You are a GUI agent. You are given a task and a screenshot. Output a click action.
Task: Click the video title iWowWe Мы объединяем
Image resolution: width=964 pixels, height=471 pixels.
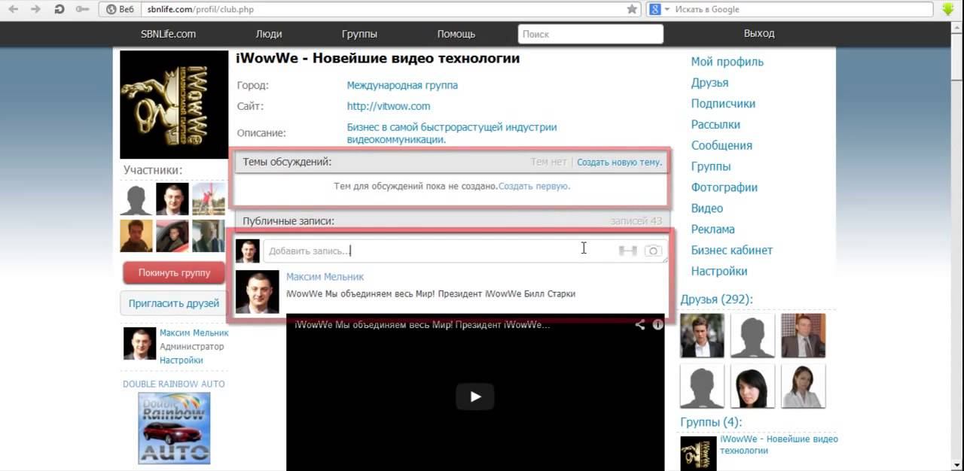coord(422,325)
